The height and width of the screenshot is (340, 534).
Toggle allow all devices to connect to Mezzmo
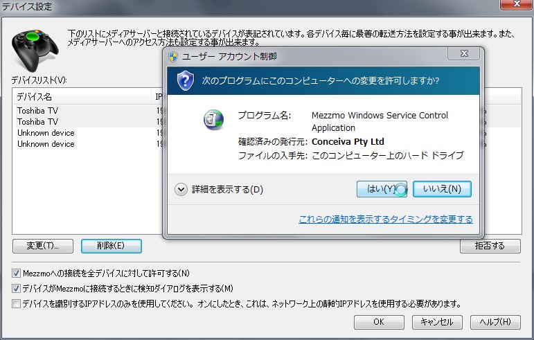(x=16, y=273)
